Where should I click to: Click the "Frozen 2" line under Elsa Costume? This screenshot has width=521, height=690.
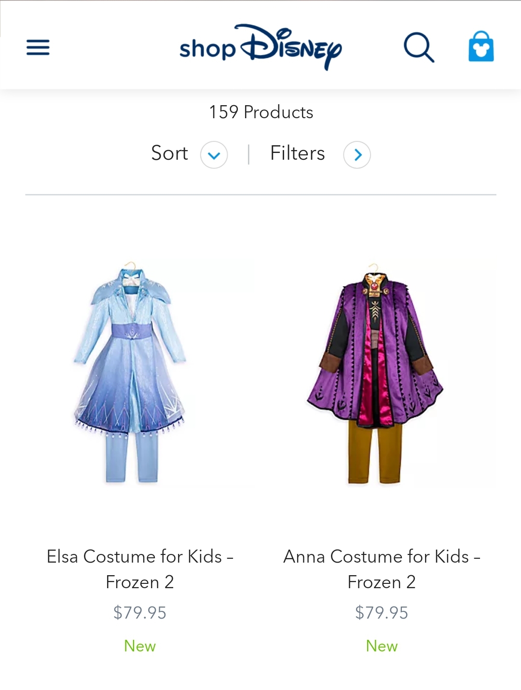point(140,582)
